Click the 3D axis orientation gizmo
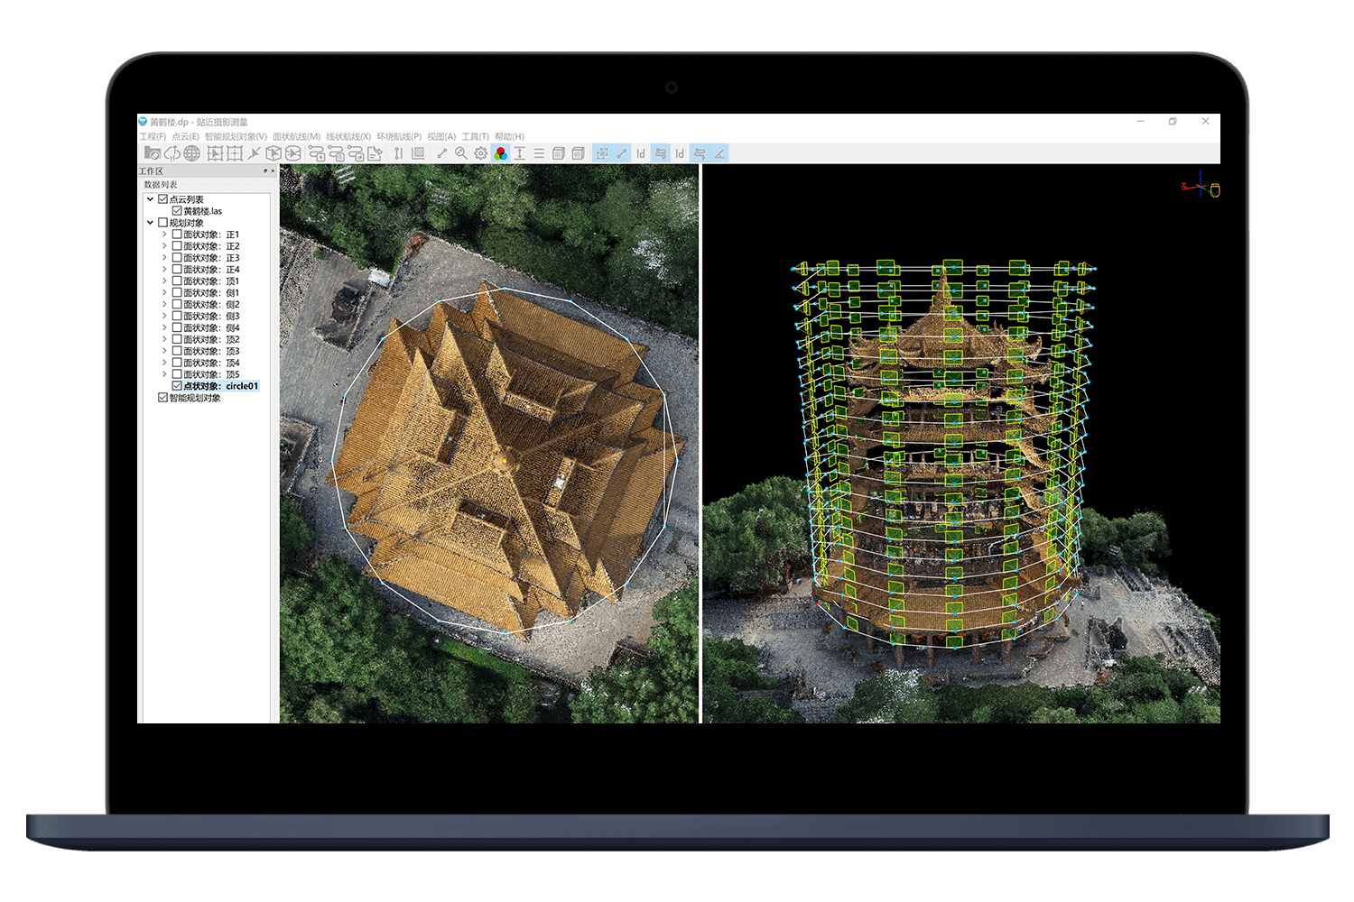The height and width of the screenshot is (902, 1354). tap(1201, 186)
